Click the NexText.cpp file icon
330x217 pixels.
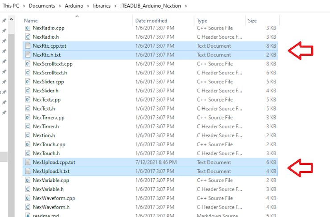pyautogui.click(x=28, y=99)
